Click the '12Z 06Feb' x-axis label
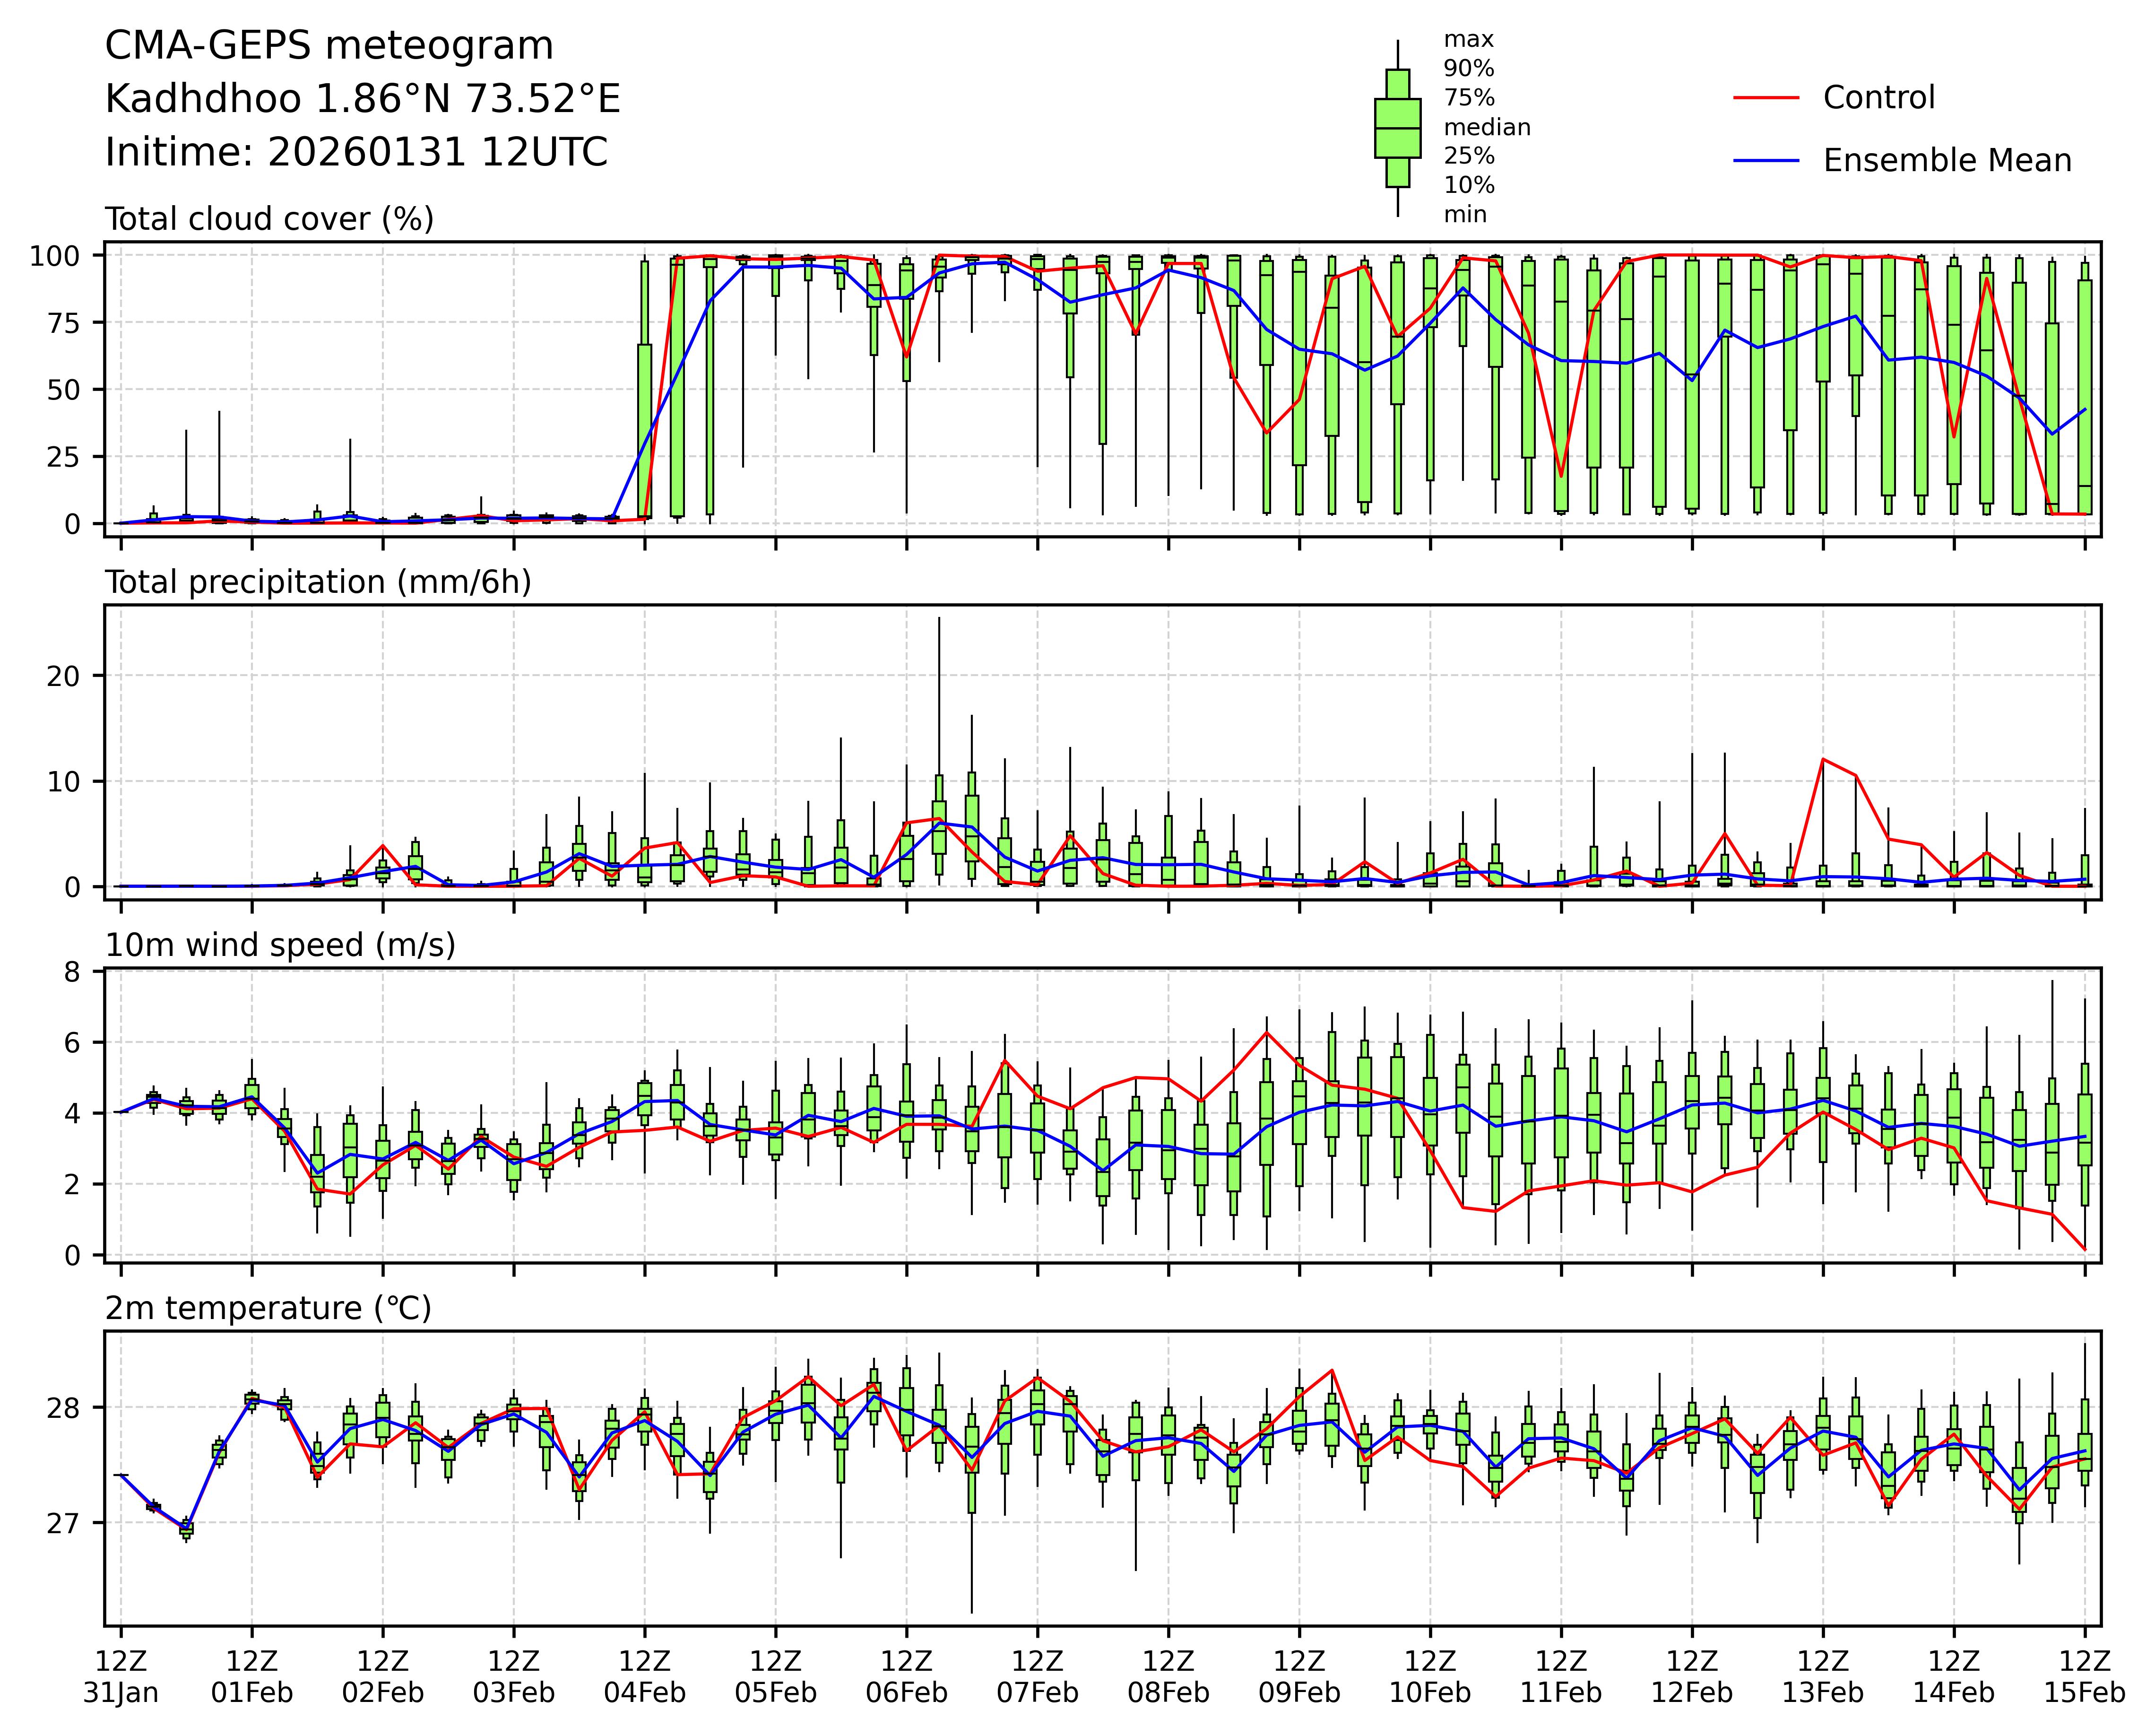 [x=906, y=1677]
